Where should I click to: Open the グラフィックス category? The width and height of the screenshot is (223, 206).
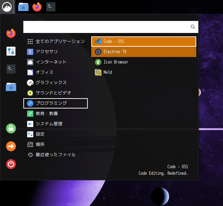point(56,82)
